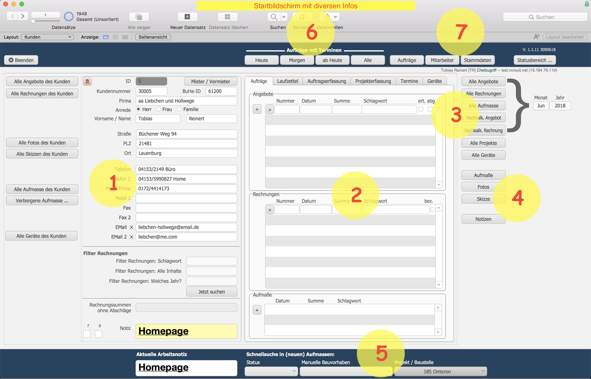Click the Filter Rechnungen: Schlagwort field
This screenshot has height=379, width=591.
pyautogui.click(x=212, y=261)
